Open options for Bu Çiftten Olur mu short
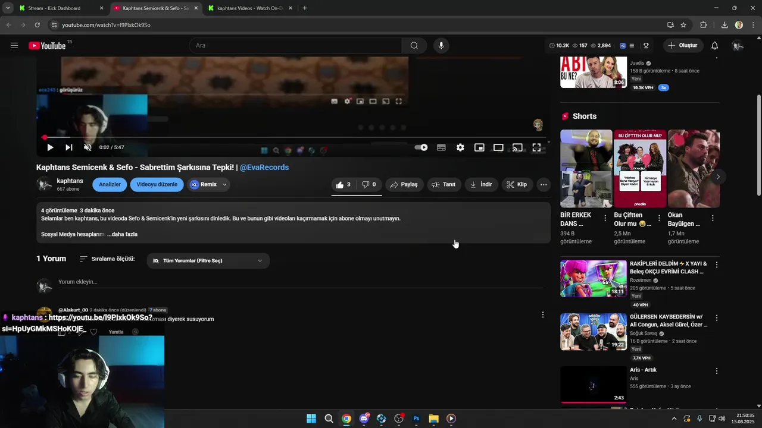Screen dimensions: 762x428 click(x=659, y=218)
